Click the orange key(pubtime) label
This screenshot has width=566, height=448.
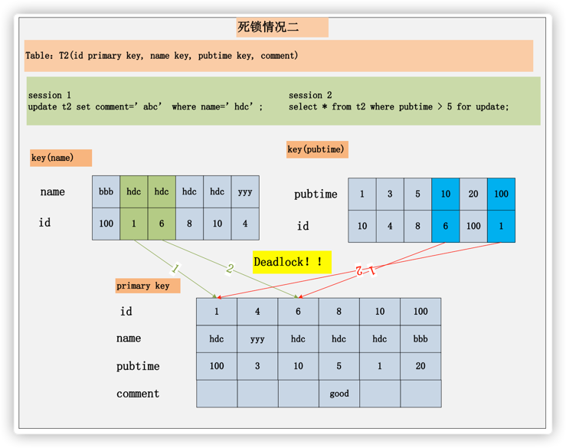pyautogui.click(x=316, y=149)
